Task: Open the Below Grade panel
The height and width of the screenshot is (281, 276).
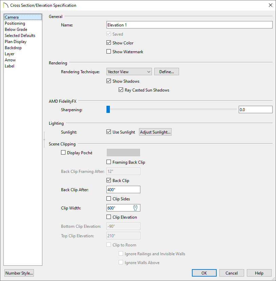Action: tap(23, 29)
